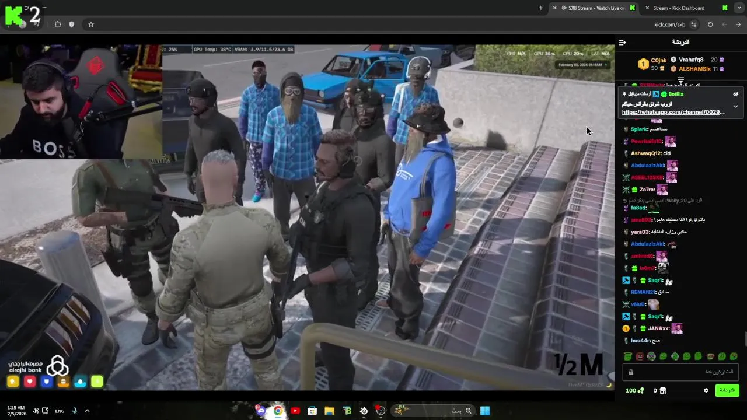Image resolution: width=747 pixels, height=420 pixels.
Task: Toggle microphone from the system tray
Action: point(75,411)
